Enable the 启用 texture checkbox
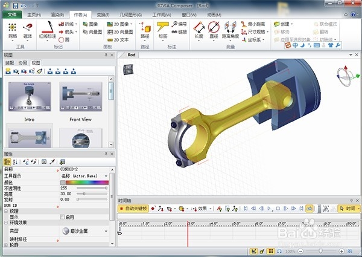362x257 pixels. (62, 217)
